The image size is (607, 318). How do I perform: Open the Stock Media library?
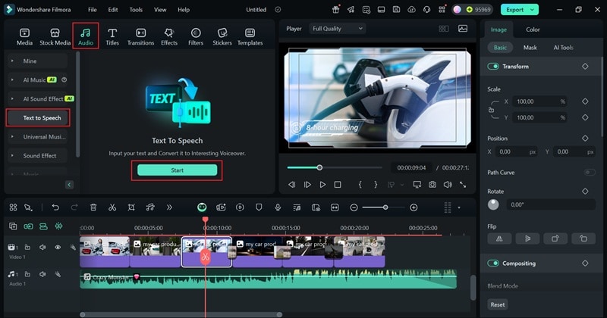tap(55, 36)
